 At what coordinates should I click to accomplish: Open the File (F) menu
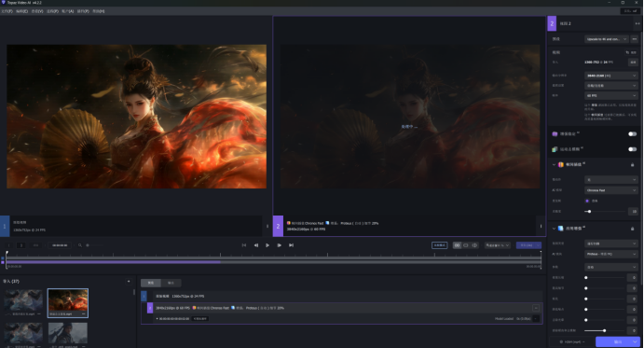click(7, 11)
